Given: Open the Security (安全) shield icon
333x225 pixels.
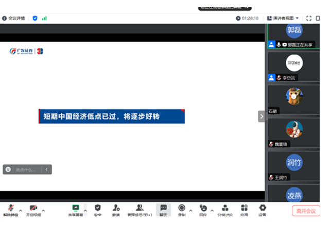Looking at the screenshot, I should 98,209.
